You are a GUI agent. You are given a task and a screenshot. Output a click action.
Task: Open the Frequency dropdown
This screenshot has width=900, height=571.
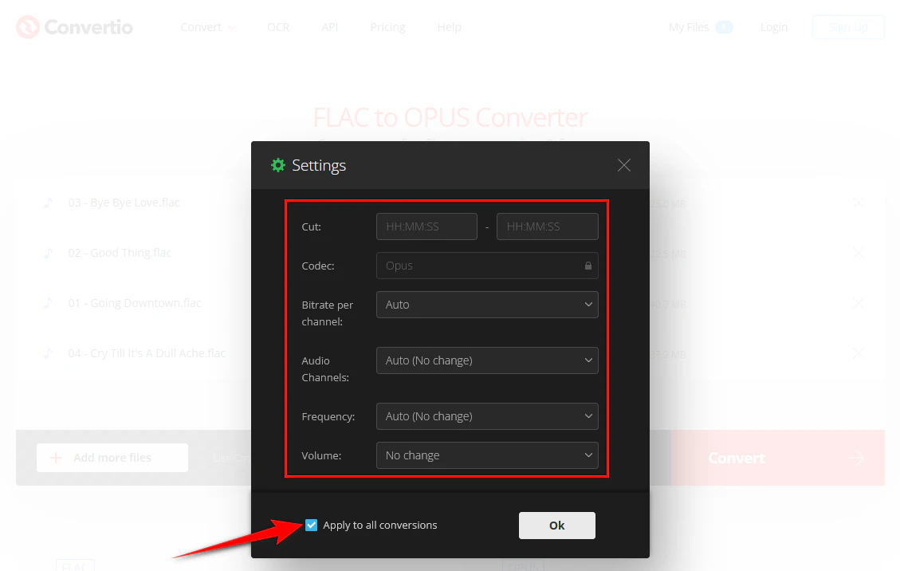coord(486,416)
